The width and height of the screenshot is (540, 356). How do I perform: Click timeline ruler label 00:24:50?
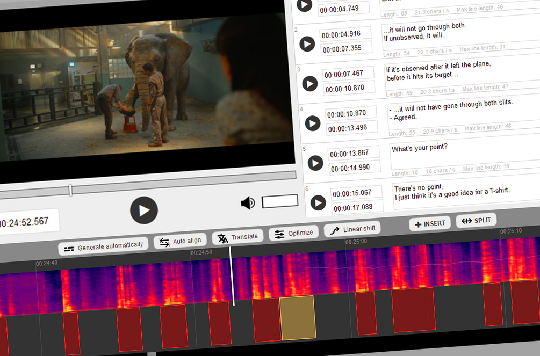[x=201, y=252]
